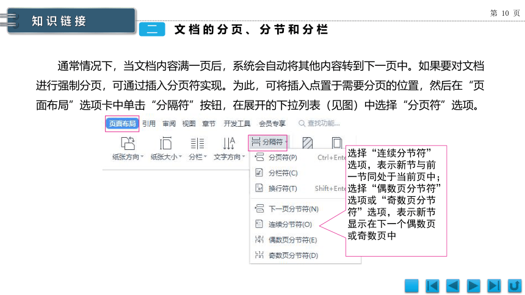Click the 文字方向 icon
The width and height of the screenshot is (525, 295).
(229, 143)
